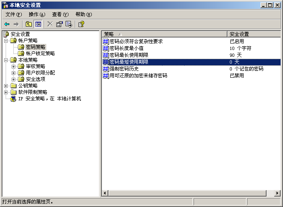Click the title bar system menu icon

click(6, 5)
